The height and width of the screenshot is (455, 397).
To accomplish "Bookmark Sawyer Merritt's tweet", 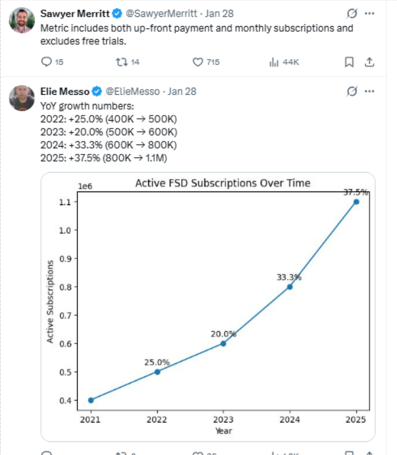I will pos(348,62).
